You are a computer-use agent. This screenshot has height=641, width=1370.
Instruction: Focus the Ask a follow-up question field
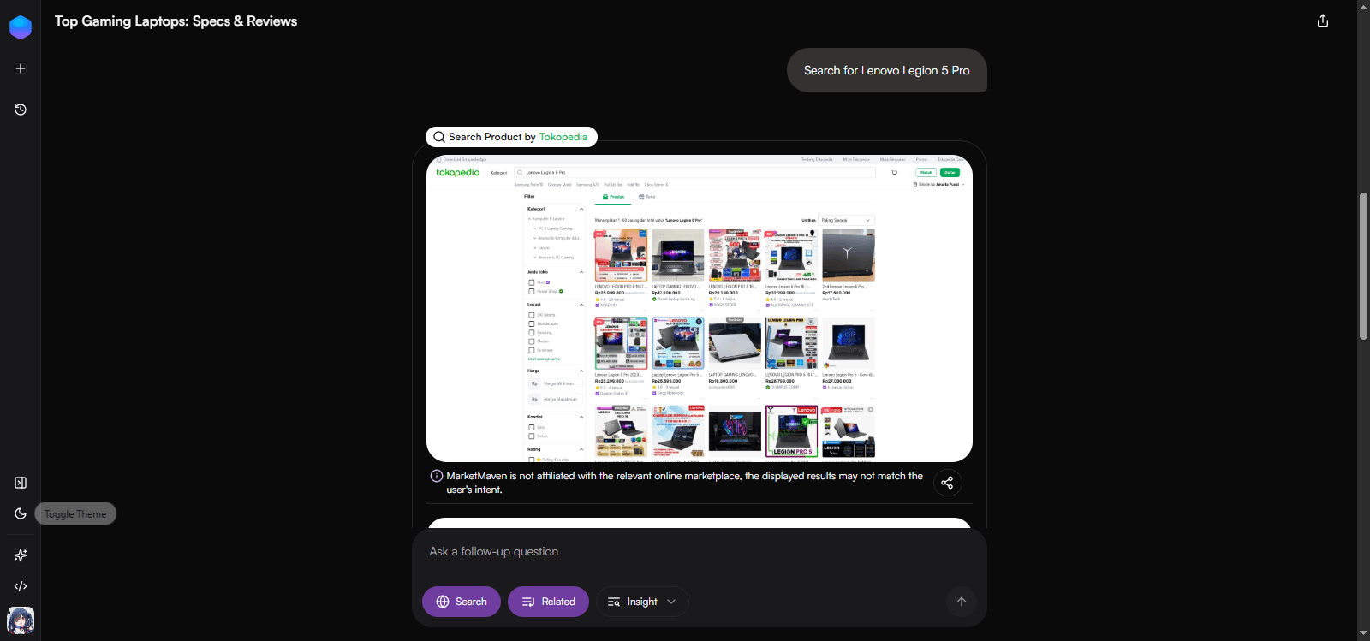tap(700, 552)
